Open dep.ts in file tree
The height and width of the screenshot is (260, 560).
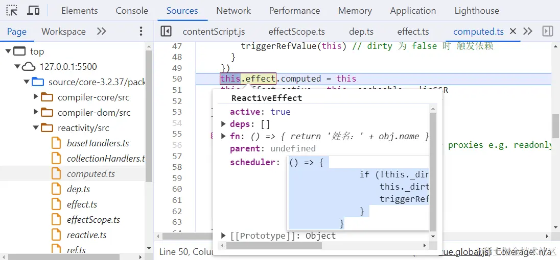click(78, 189)
